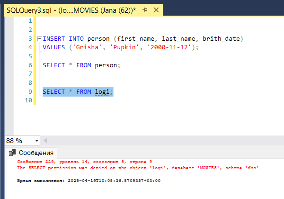Click the 'Grisha' string literal
The image size is (284, 199).
[x=87, y=47]
